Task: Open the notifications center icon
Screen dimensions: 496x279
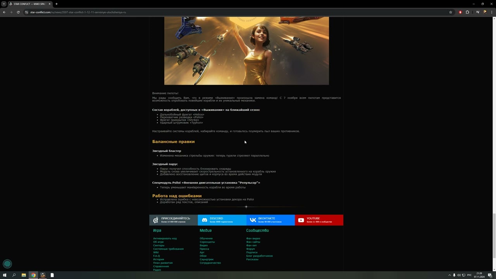Action: [490, 275]
